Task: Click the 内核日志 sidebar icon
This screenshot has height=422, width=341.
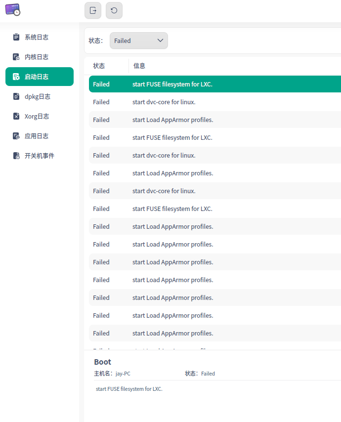Action: tap(16, 57)
